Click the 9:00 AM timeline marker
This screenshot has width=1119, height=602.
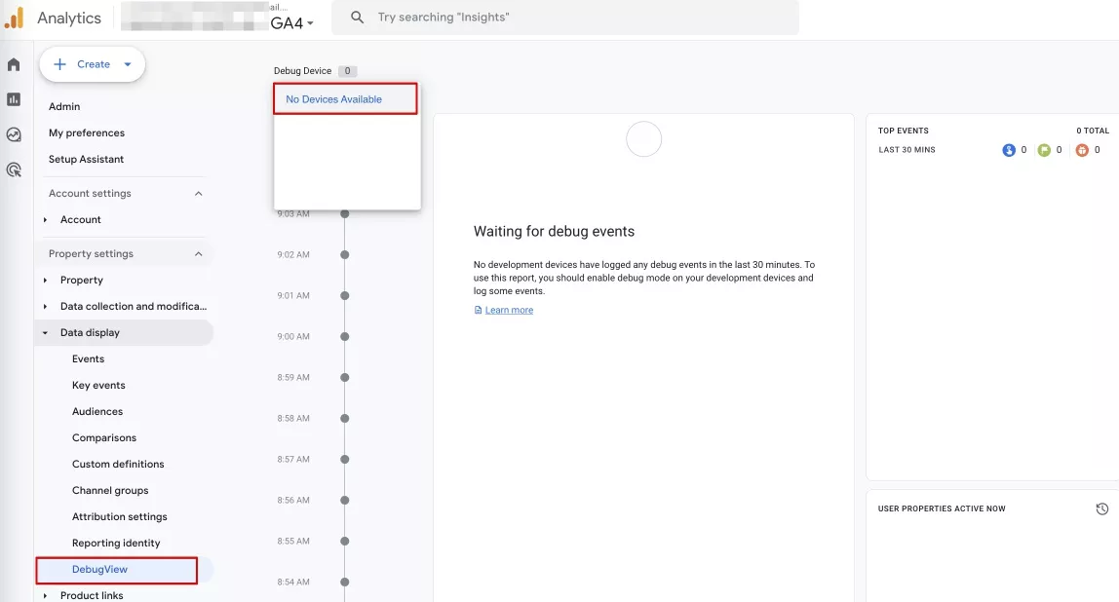345,337
